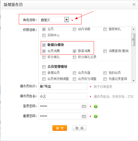Open 角色选取 dropdown arrow
The height and width of the screenshot is (141, 138).
pos(66,20)
